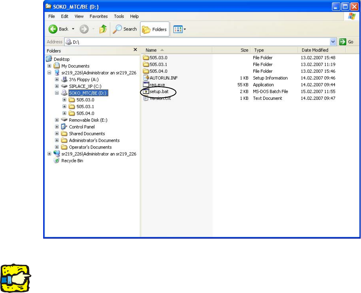Select the Control Panel icon in tree

(64, 126)
